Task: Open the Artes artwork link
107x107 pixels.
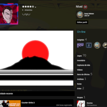Action: pos(79,89)
